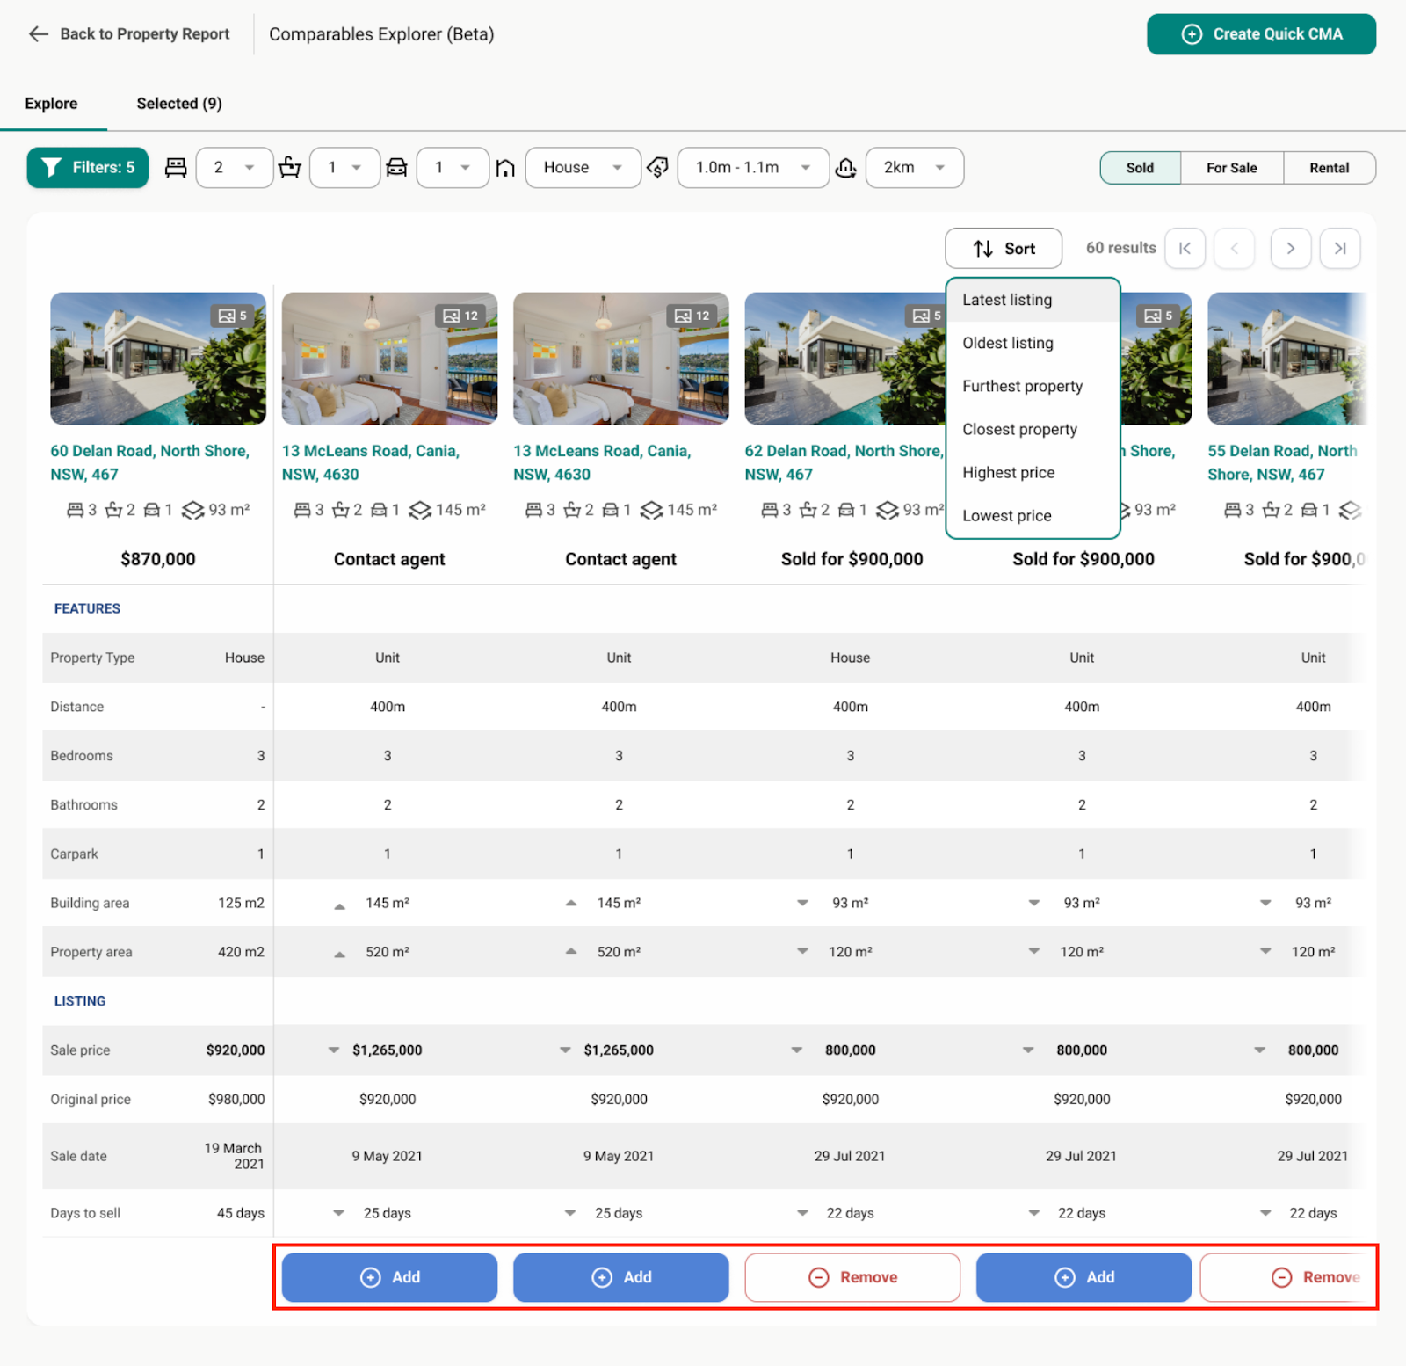
Task: Open the 1.0m - 1.1m price dropdown
Action: point(752,168)
